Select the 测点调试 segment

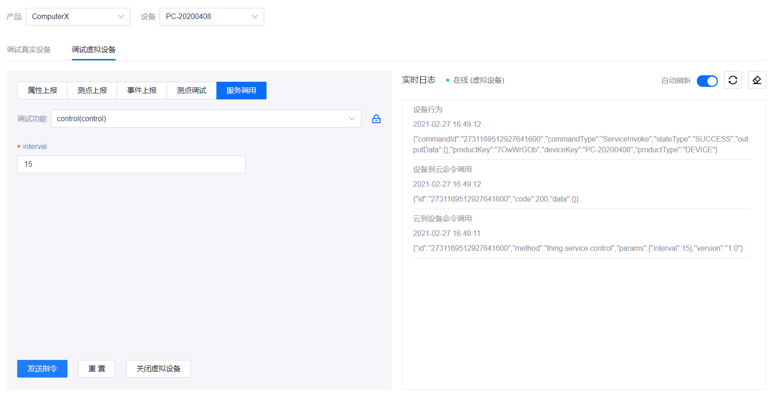pyautogui.click(x=192, y=91)
